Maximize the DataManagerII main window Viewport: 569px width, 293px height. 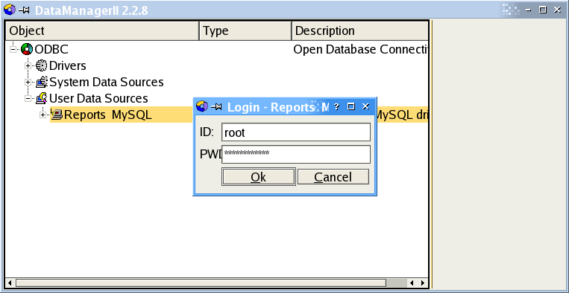(x=543, y=10)
